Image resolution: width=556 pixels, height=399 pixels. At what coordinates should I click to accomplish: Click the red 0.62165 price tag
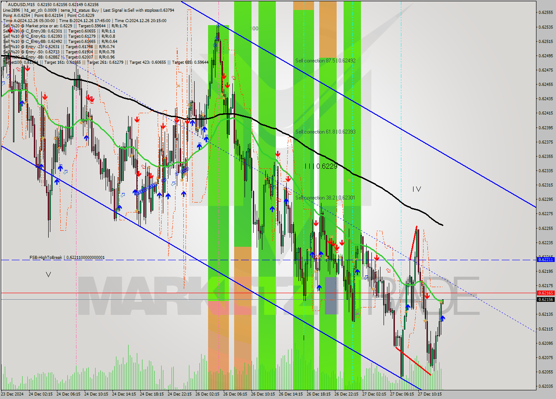(x=546, y=293)
